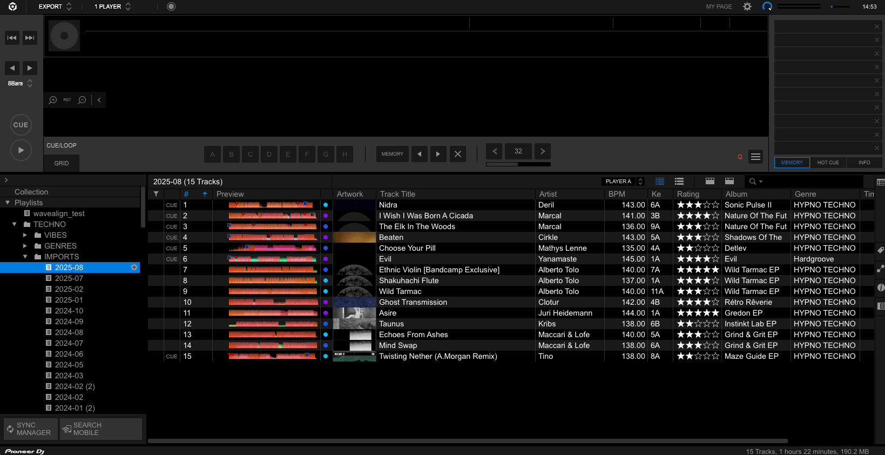885x455 pixels.
Task: Select the track Ghost Transmission
Action: [x=413, y=302]
